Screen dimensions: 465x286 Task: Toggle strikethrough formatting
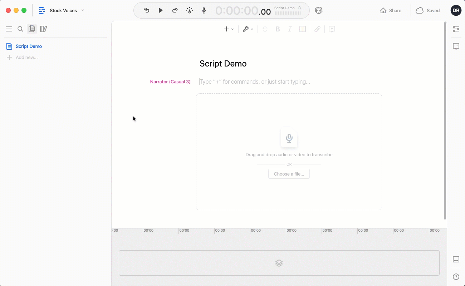[265, 29]
